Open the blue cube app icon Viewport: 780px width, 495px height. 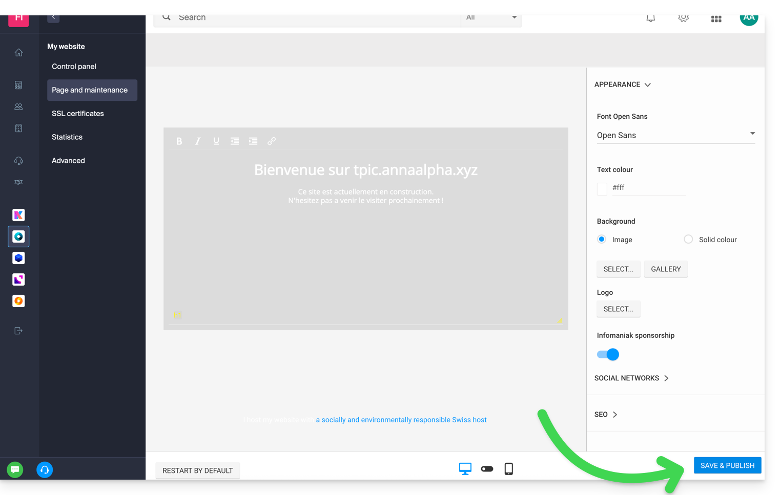(x=18, y=258)
